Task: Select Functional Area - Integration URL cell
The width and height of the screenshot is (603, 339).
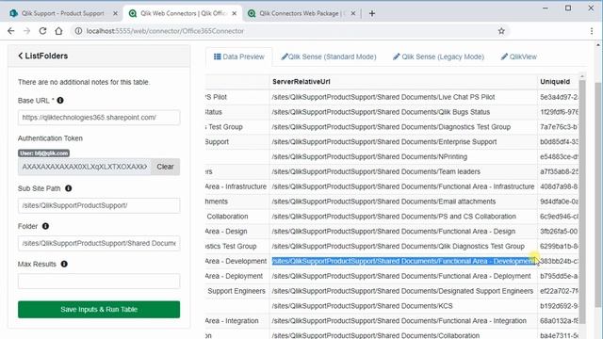Action: point(403,321)
